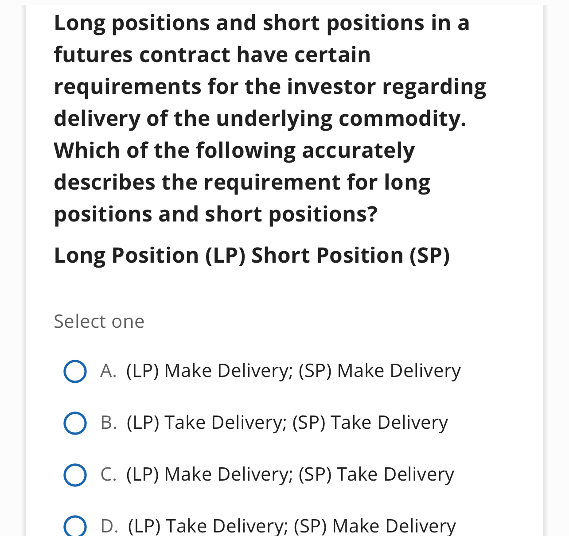Select the radio button for option D
The width and height of the screenshot is (569, 536).
coord(74,526)
